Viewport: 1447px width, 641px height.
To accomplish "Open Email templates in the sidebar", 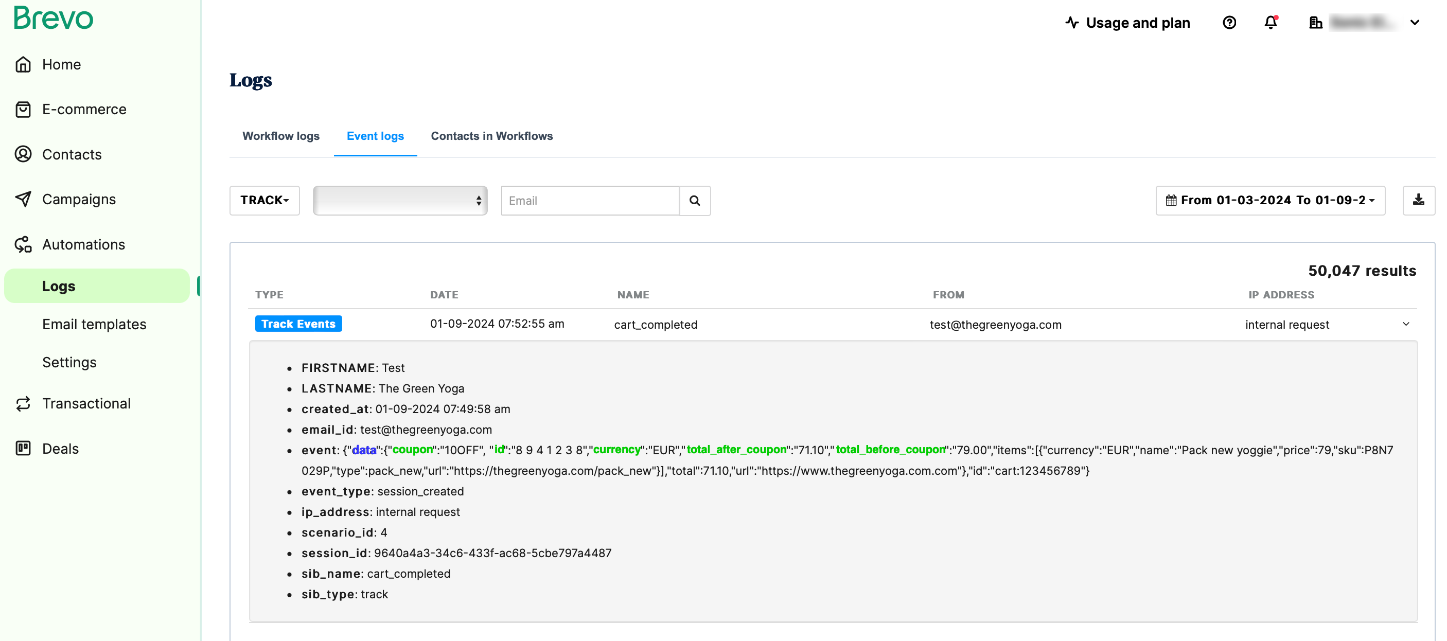I will (x=94, y=324).
